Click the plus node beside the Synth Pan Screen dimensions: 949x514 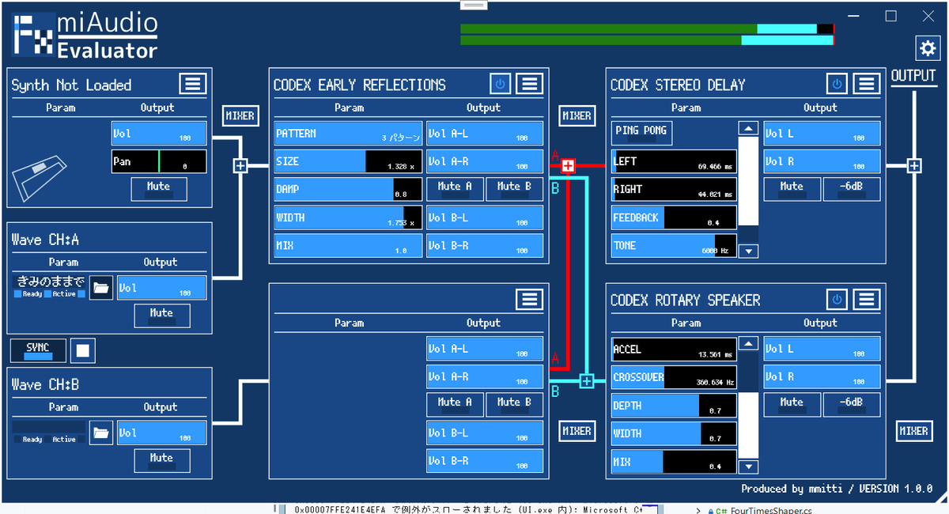(240, 166)
